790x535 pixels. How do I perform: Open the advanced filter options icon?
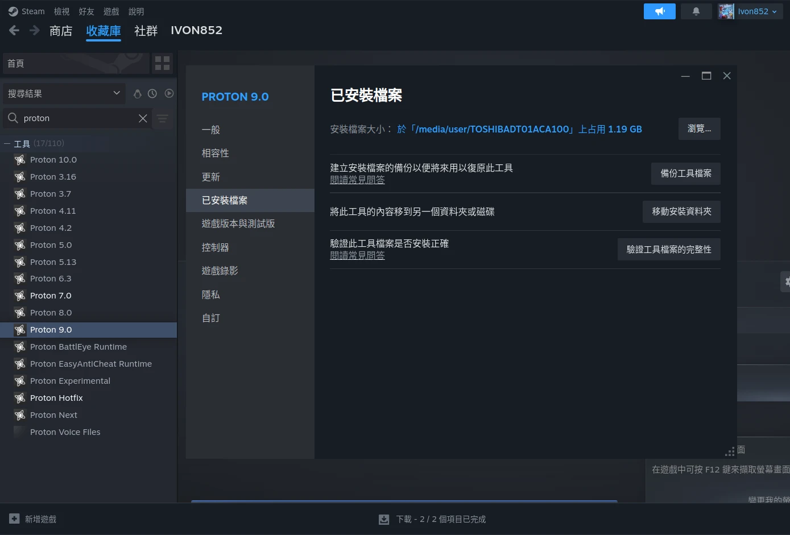[x=163, y=118]
